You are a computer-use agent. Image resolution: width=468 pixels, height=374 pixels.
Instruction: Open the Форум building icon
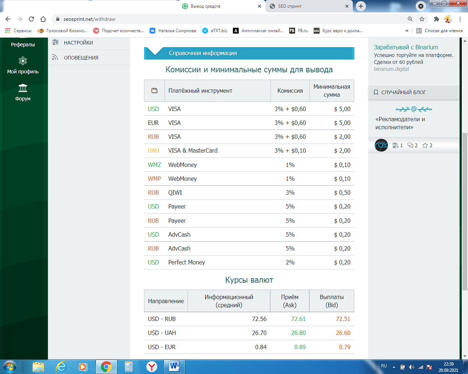pos(23,87)
